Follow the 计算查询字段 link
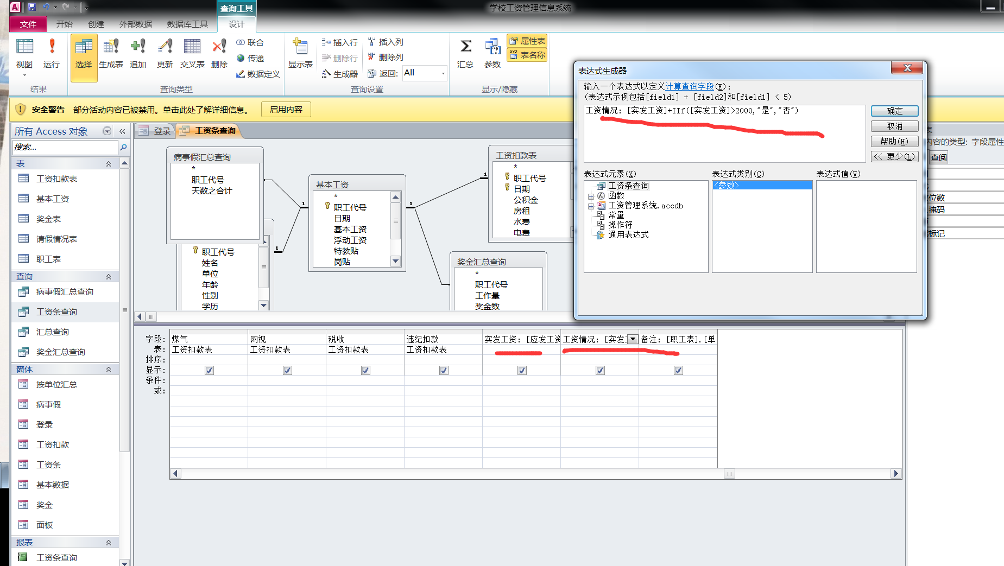Screen dimensions: 1004x566 (x=689, y=86)
